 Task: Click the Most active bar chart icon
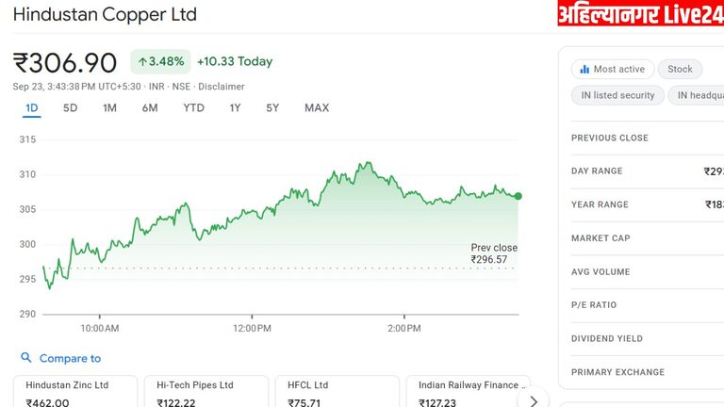pos(584,70)
